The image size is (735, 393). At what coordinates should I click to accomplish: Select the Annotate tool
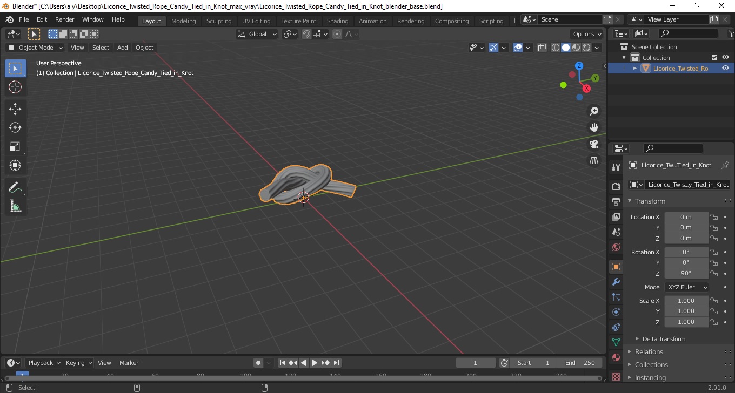coord(15,187)
